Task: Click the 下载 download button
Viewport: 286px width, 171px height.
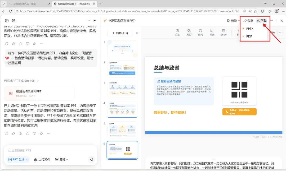Action: click(261, 21)
